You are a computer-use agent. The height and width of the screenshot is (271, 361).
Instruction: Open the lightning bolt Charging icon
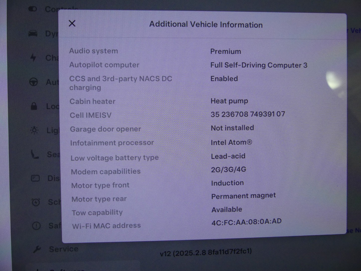[x=33, y=57]
